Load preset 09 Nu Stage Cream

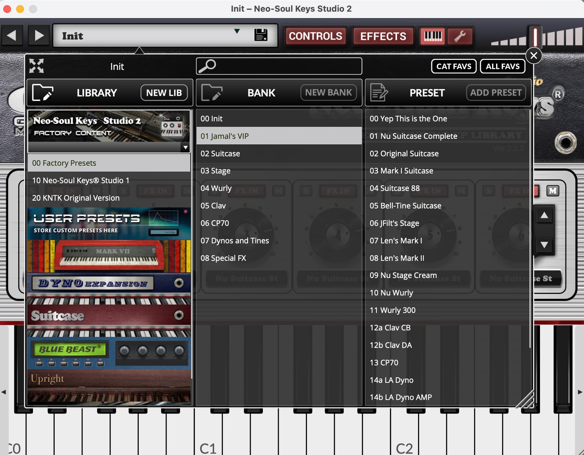click(448, 275)
